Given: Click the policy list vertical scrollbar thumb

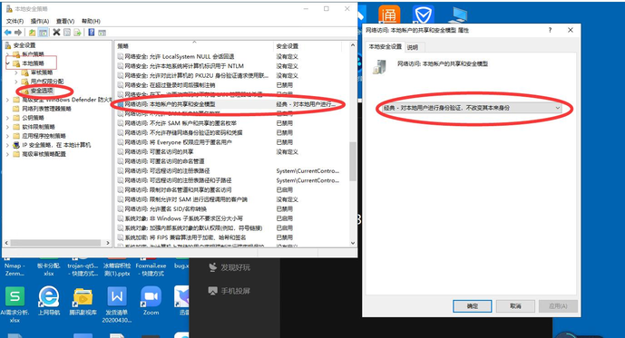Looking at the screenshot, I should click(x=352, y=161).
